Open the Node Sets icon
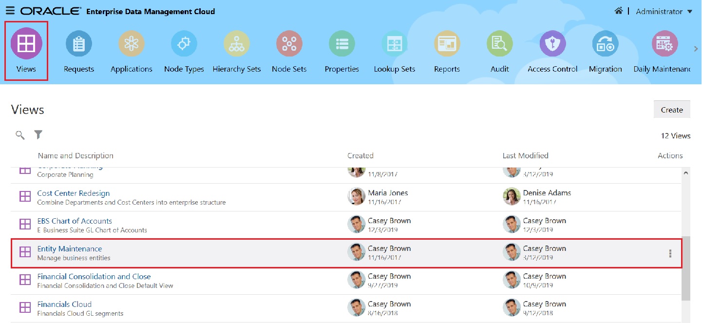The height and width of the screenshot is (323, 702). pos(289,44)
